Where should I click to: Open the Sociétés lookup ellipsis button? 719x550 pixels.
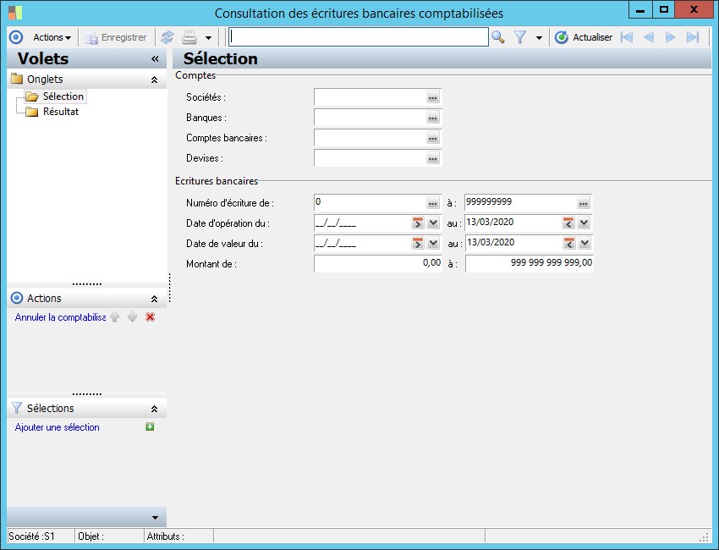[x=432, y=98]
